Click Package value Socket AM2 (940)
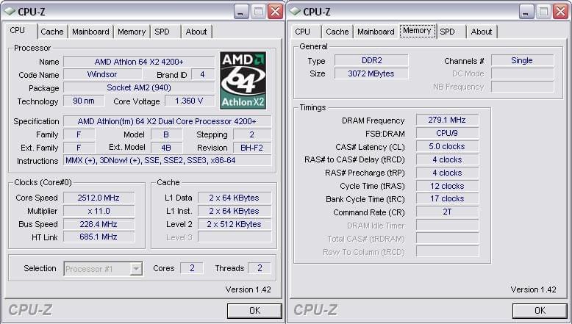This screenshot has width=572, height=324. coord(139,87)
